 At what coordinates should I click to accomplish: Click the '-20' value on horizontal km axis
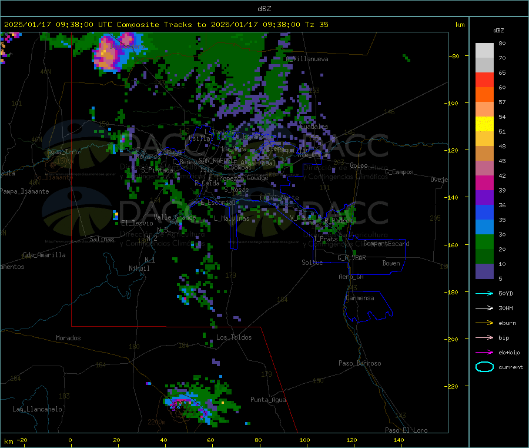[22, 440]
